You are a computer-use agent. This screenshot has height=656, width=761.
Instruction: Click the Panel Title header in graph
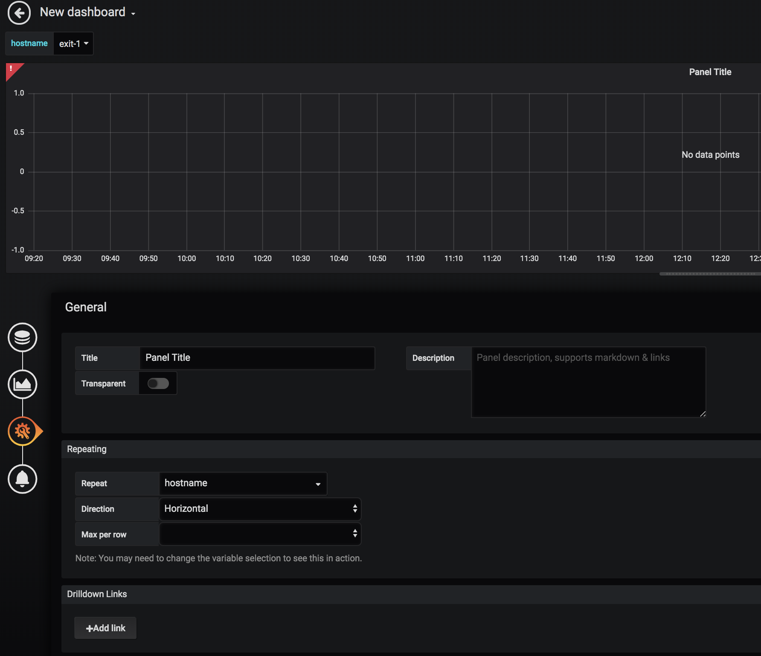coord(710,72)
